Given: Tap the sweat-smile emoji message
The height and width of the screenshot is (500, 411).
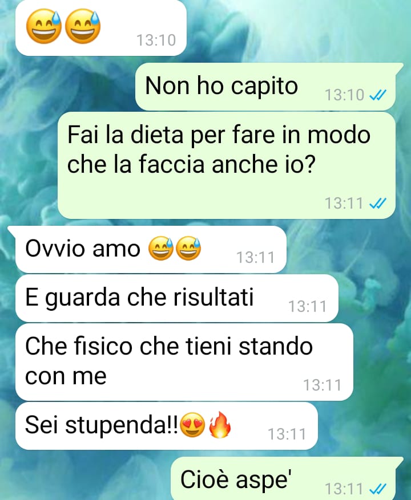Looking at the screenshot, I should point(101,27).
